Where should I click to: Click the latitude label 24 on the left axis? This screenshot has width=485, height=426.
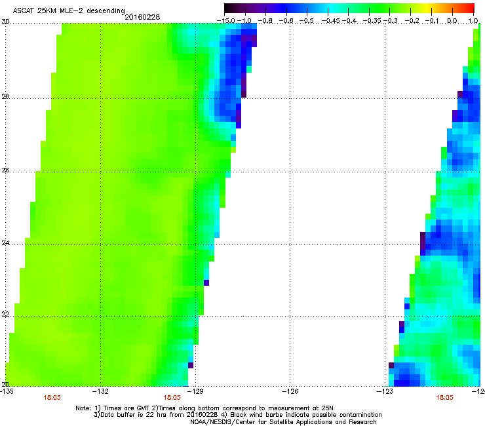[x=5, y=243]
